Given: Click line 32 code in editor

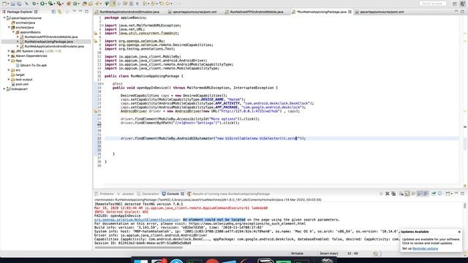Looking at the screenshot, I should [x=213, y=138].
